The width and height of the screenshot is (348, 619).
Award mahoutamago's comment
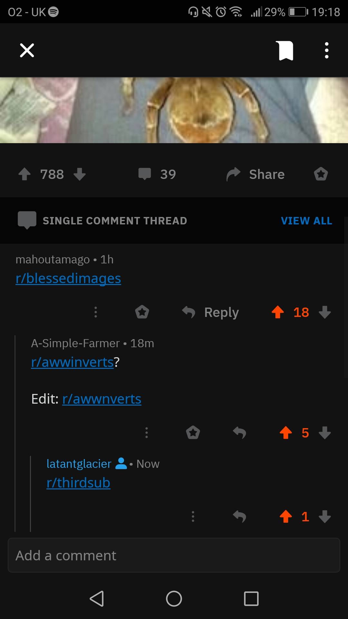[142, 312]
